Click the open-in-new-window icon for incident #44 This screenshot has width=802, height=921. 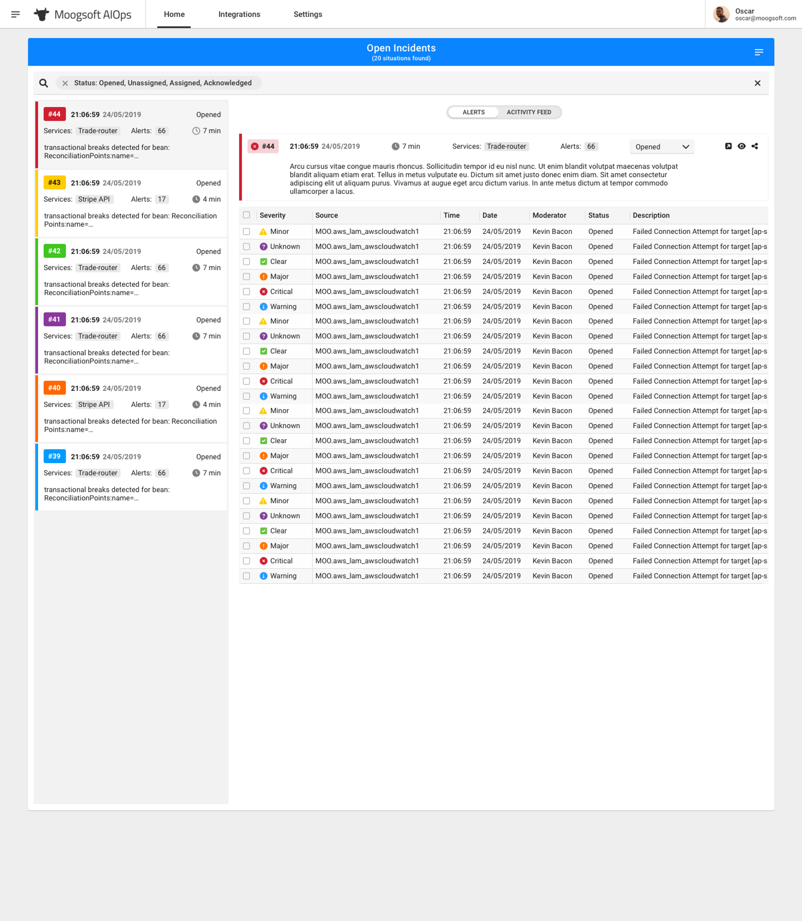coord(728,146)
